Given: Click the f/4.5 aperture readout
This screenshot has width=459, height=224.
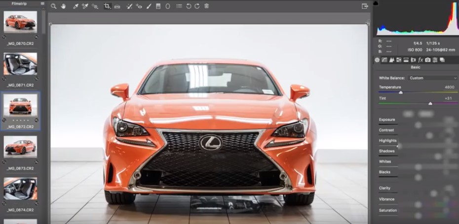Looking at the screenshot, I should tap(418, 43).
